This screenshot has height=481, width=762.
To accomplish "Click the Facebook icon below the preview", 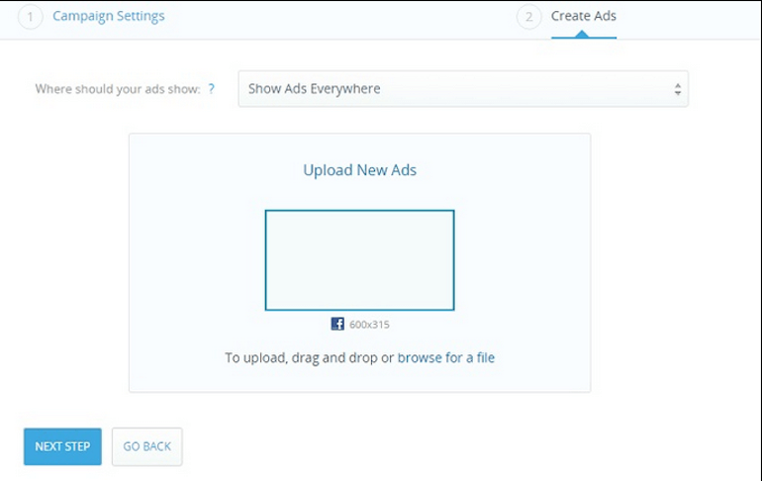I will pos(337,324).
